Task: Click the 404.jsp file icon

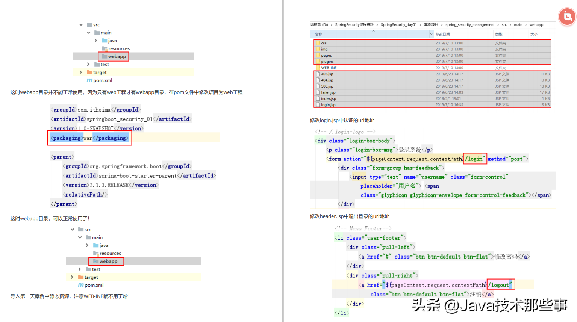Action: point(318,80)
